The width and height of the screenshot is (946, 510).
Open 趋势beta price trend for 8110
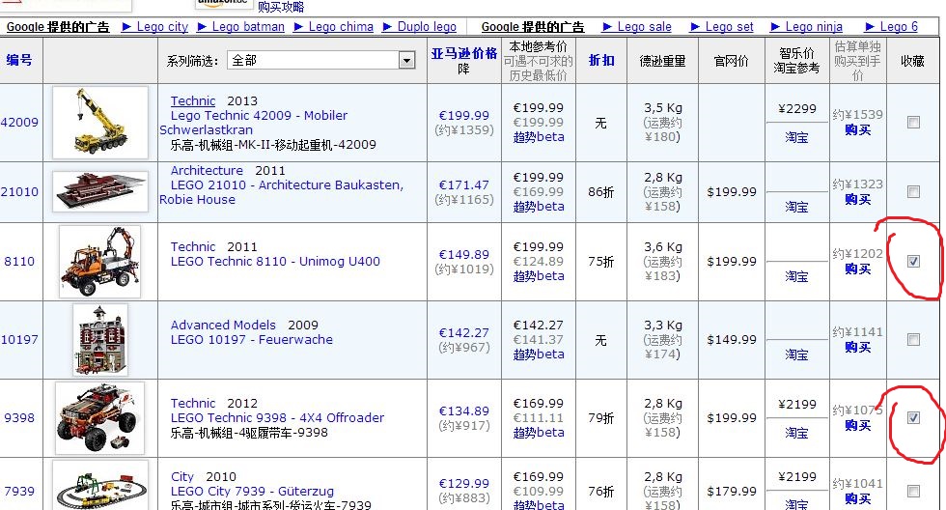[x=539, y=276]
